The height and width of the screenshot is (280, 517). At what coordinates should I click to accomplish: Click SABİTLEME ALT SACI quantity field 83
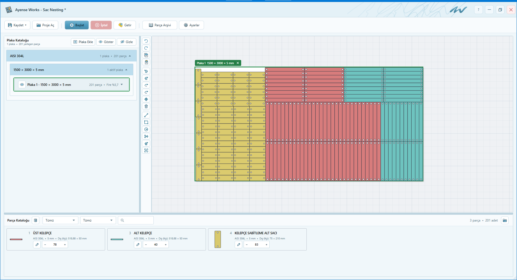257,245
